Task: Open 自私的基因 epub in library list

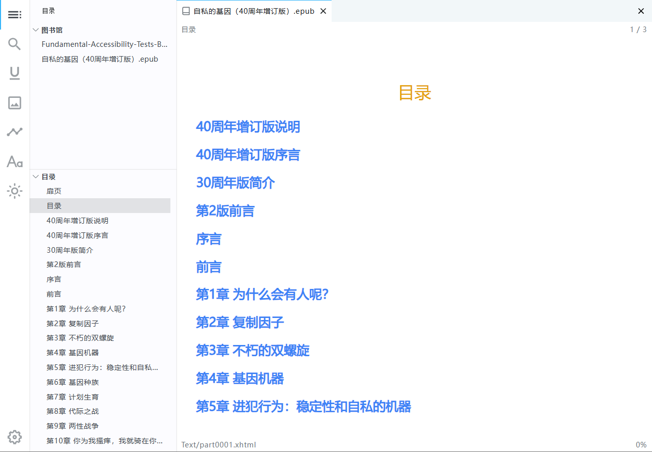Action: click(100, 59)
